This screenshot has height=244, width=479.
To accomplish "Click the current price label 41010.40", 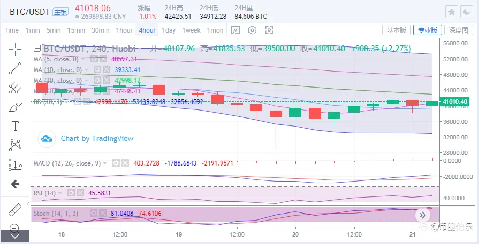I will tap(453, 101).
